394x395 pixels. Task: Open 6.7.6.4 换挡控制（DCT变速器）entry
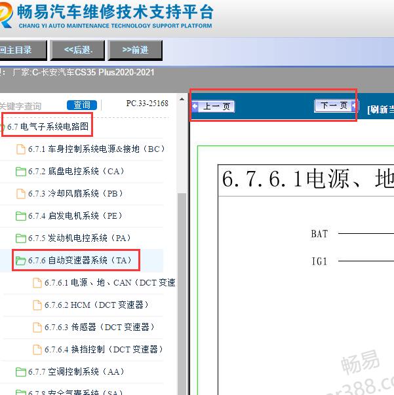(x=104, y=349)
